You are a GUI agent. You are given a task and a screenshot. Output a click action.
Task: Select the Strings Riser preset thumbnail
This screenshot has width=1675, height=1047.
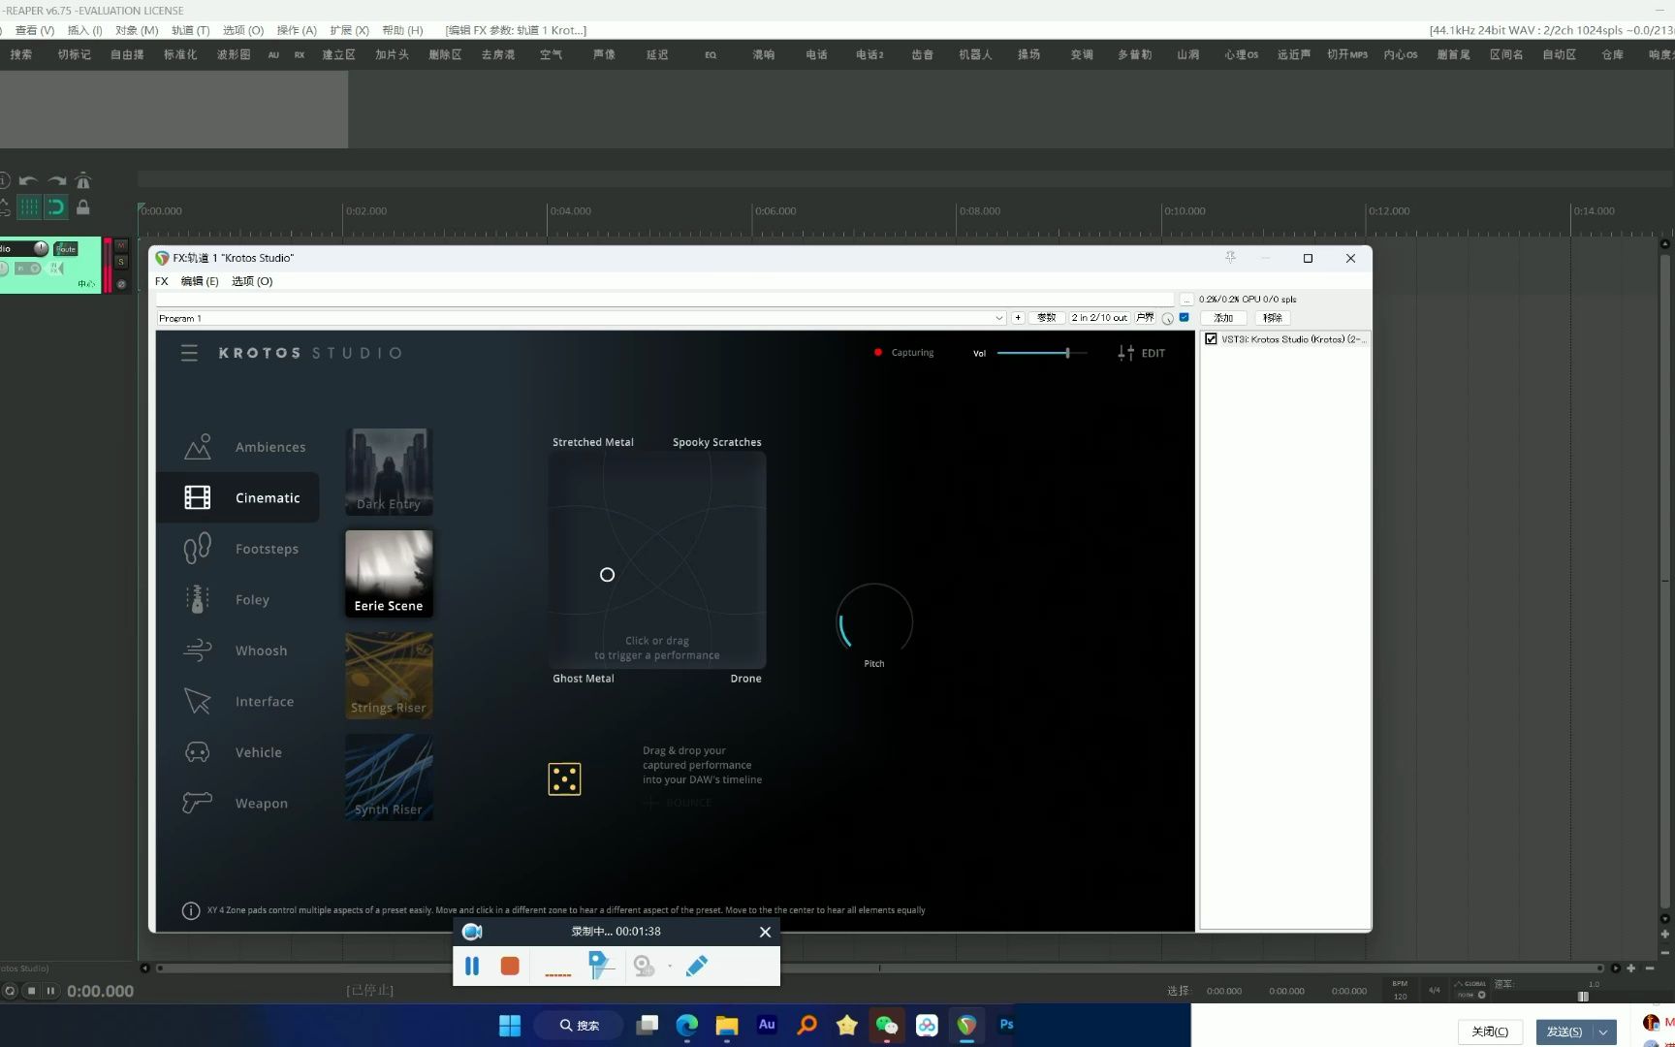coord(389,676)
